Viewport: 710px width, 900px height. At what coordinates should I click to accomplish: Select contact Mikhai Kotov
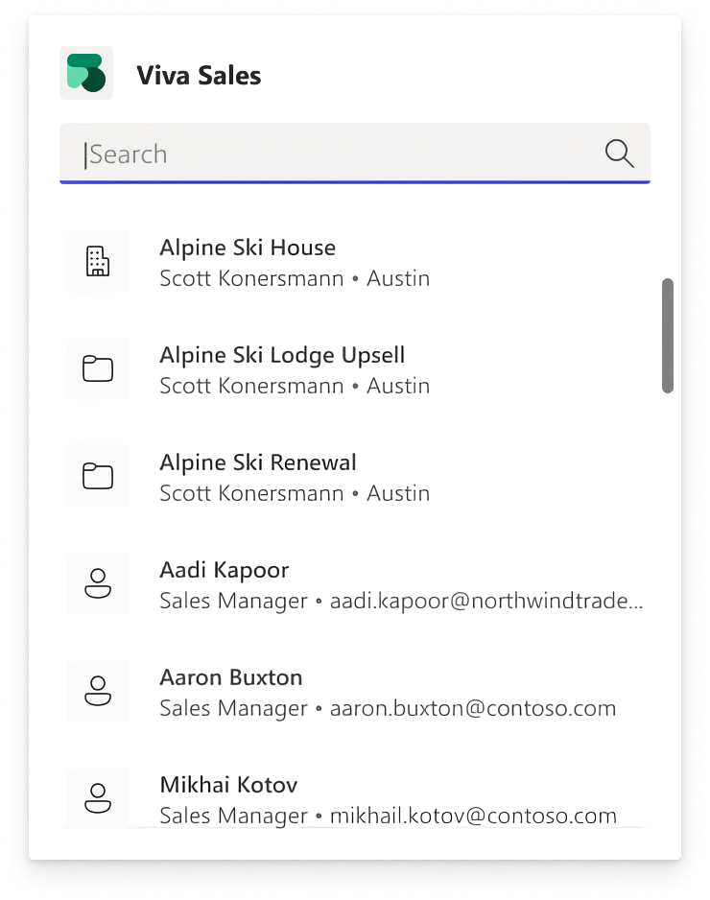point(355,798)
